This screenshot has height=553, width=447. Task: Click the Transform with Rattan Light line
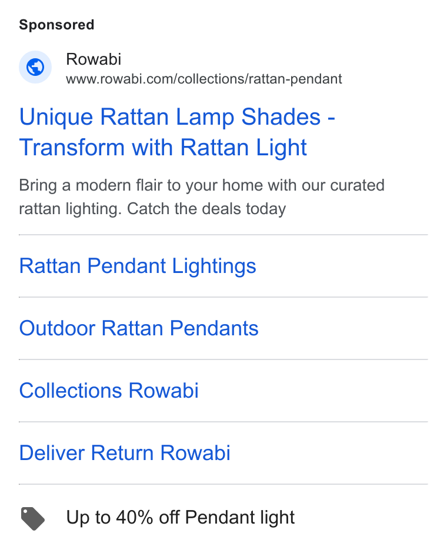click(x=163, y=148)
